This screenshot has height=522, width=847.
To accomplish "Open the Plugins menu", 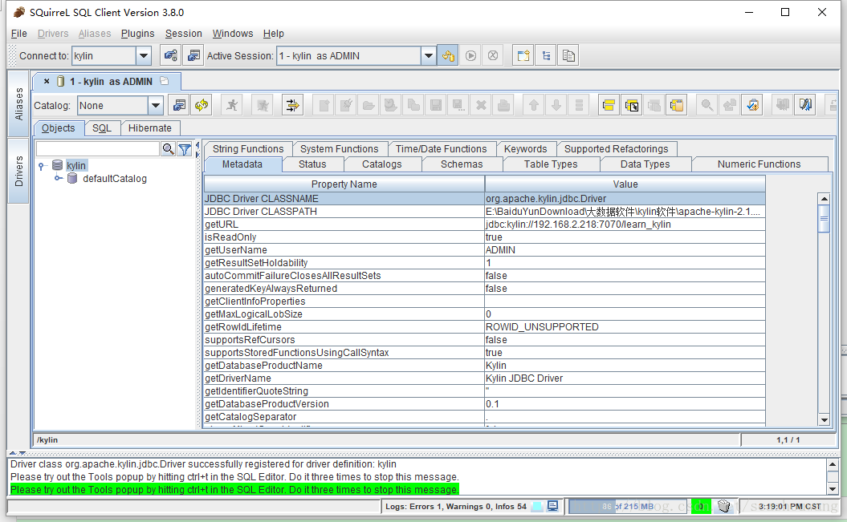I will 138,34.
